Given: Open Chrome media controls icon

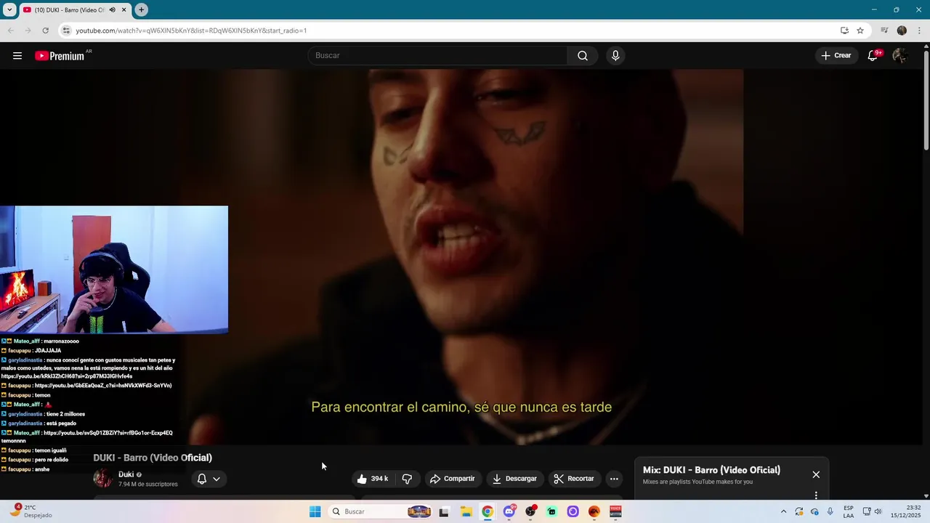Looking at the screenshot, I should (x=884, y=31).
